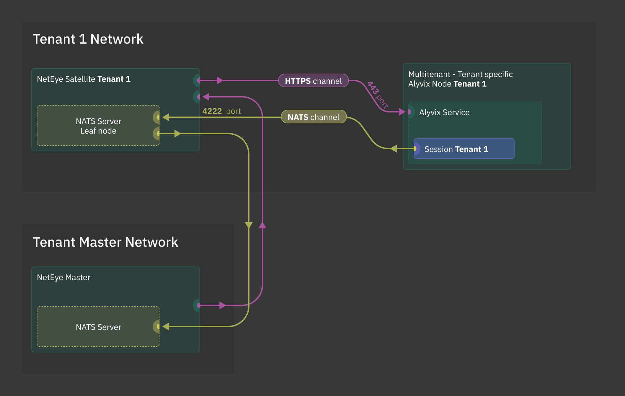Select the "NetEye Satellite Tenant 1" label

pos(83,79)
